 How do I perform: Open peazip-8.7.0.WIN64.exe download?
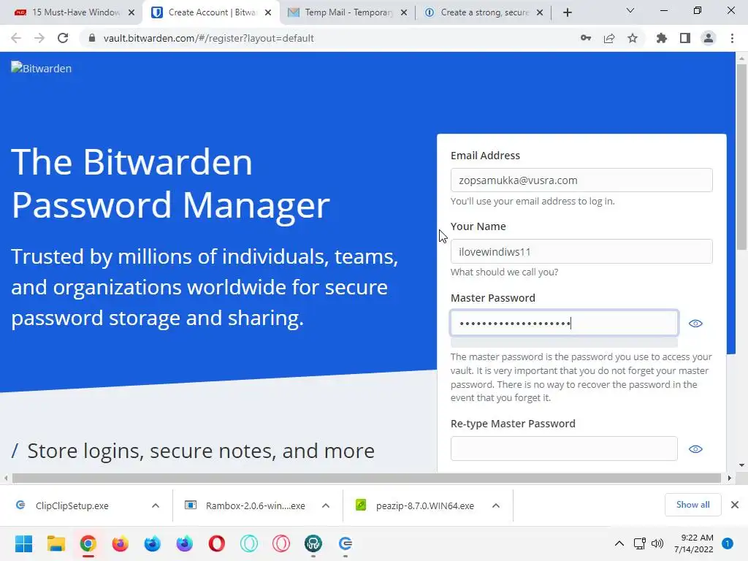tap(415, 505)
